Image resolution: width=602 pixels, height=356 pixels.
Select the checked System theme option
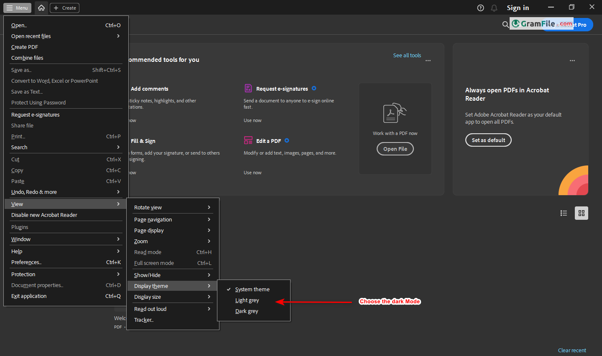click(x=254, y=289)
